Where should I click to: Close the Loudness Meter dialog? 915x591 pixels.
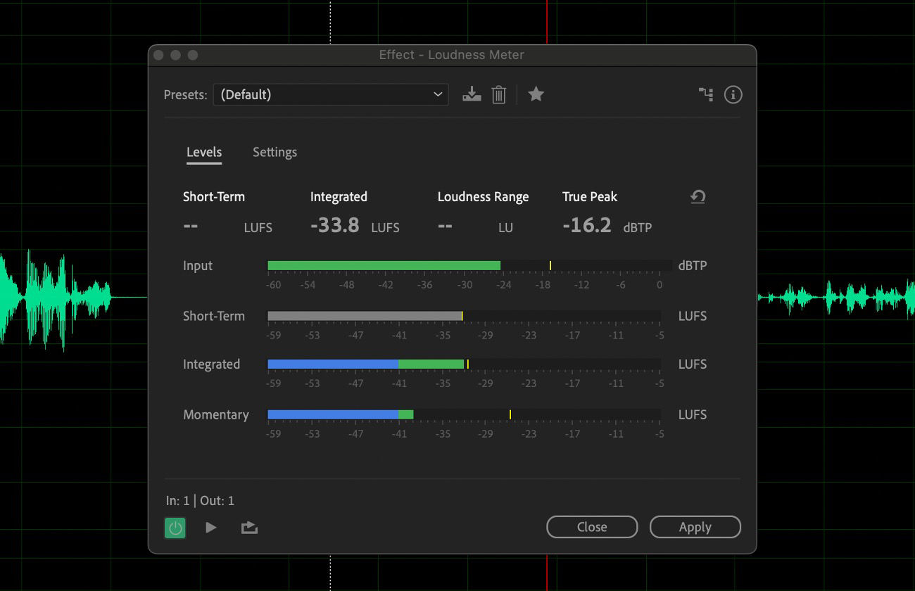point(591,526)
